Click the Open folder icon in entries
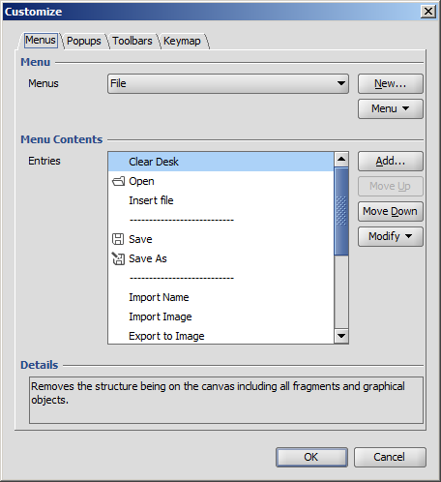This screenshot has width=441, height=482. coord(118,181)
